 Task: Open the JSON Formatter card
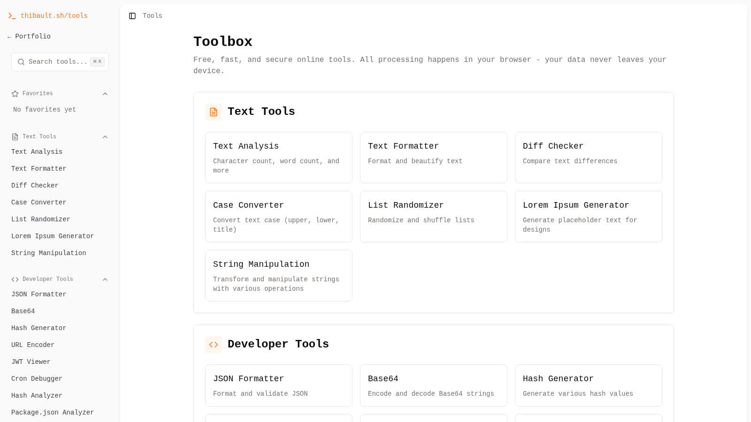pos(279,385)
